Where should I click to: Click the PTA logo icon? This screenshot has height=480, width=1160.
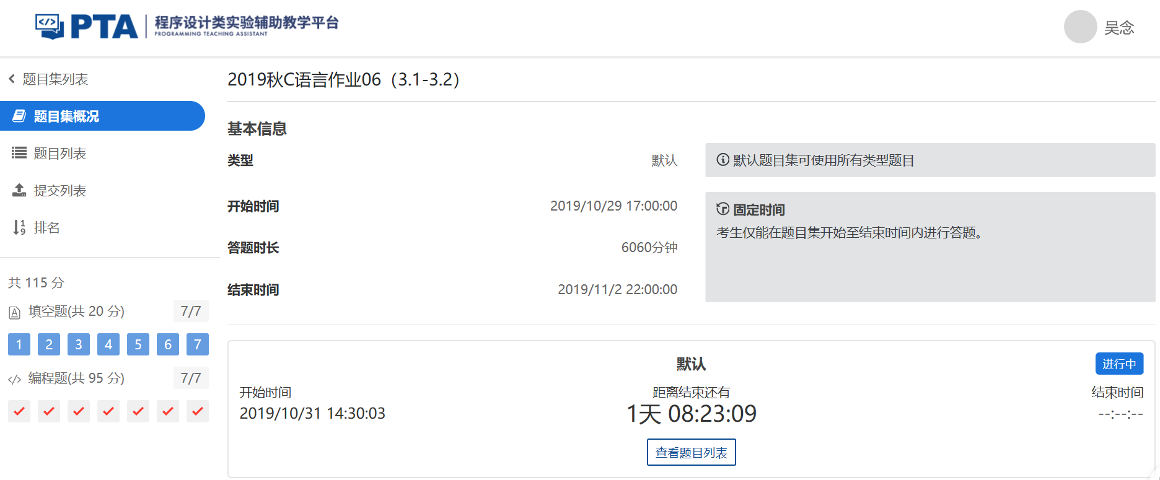click(50, 26)
